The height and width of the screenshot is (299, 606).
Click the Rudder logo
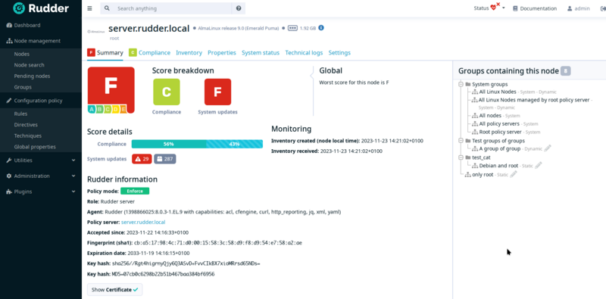point(41,8)
